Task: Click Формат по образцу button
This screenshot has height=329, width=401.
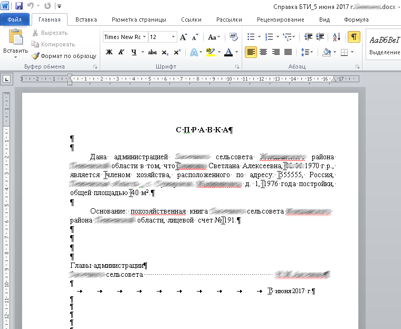Action: coord(64,56)
